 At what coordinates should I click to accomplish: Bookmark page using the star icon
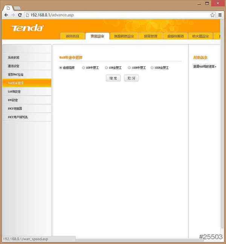coord(212,15)
